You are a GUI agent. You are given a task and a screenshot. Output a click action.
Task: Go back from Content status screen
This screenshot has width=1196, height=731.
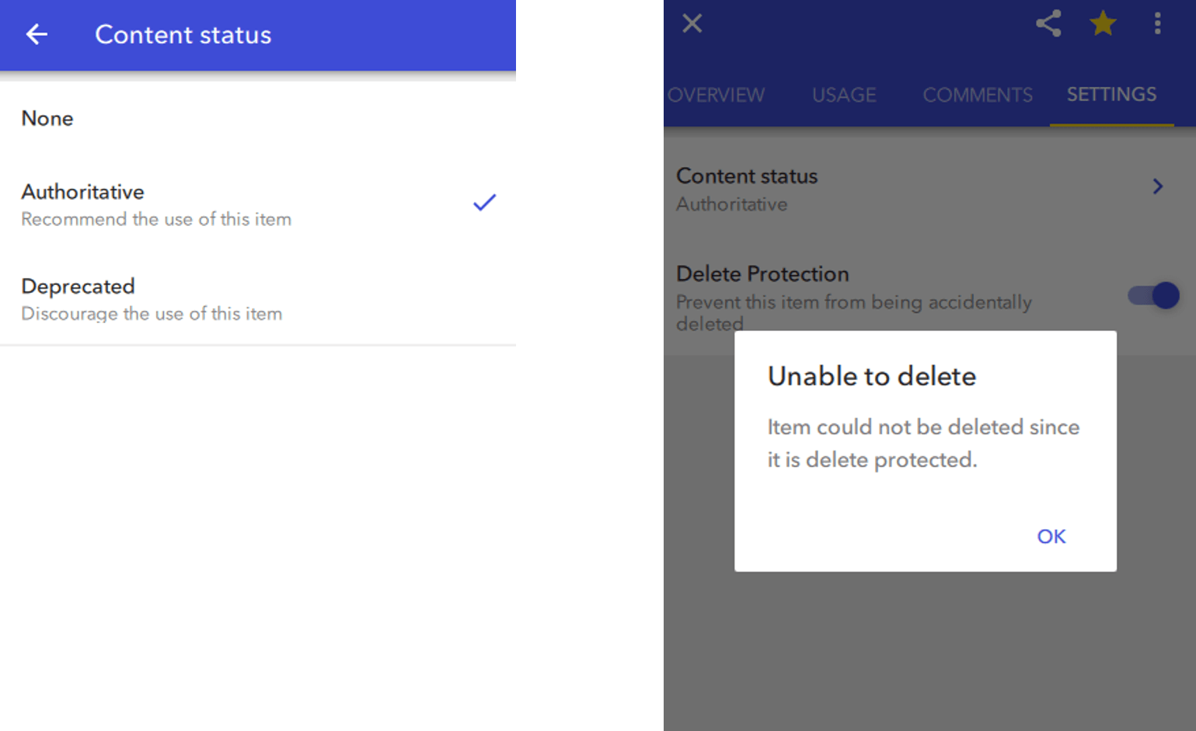point(37,34)
